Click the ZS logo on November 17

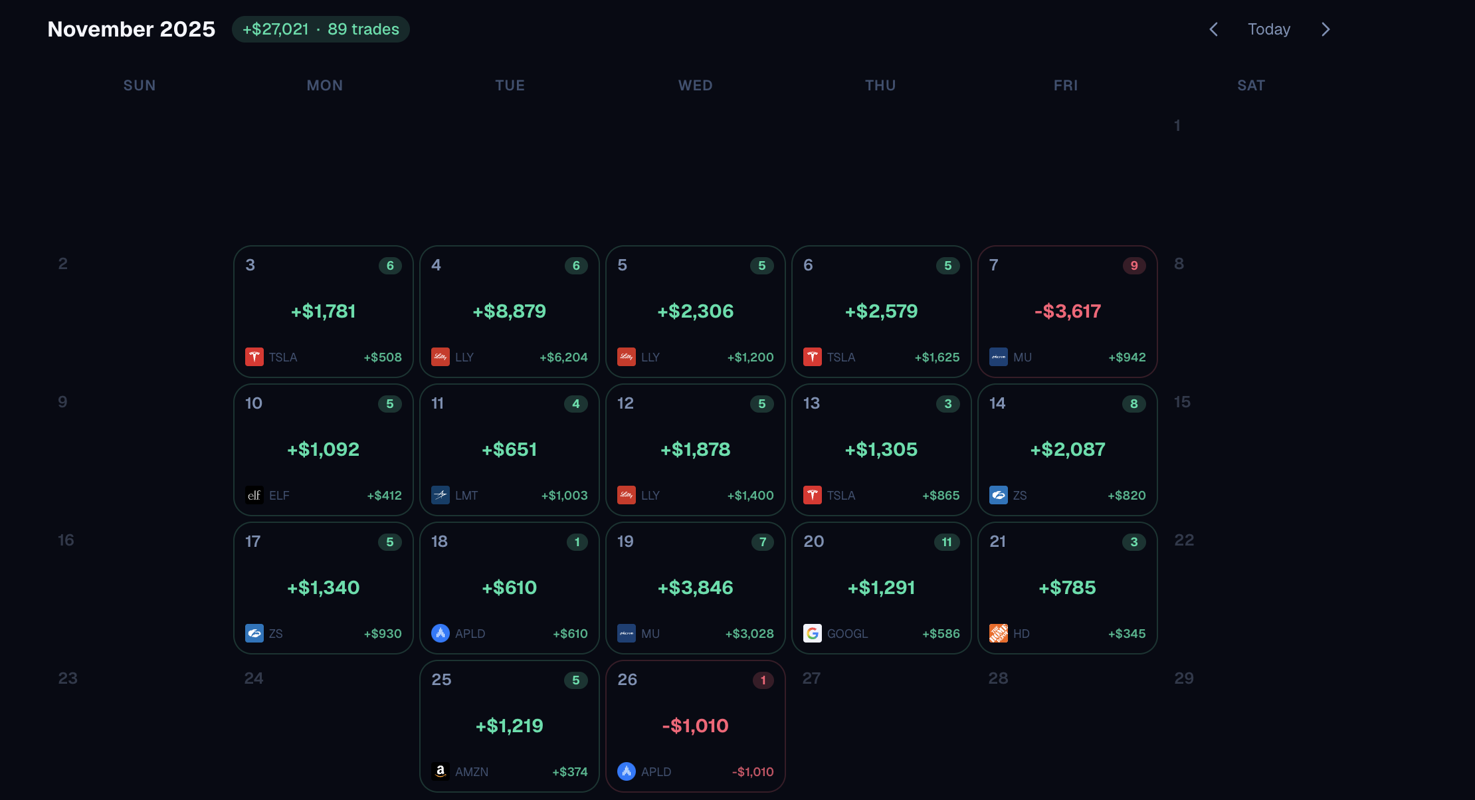click(x=254, y=633)
